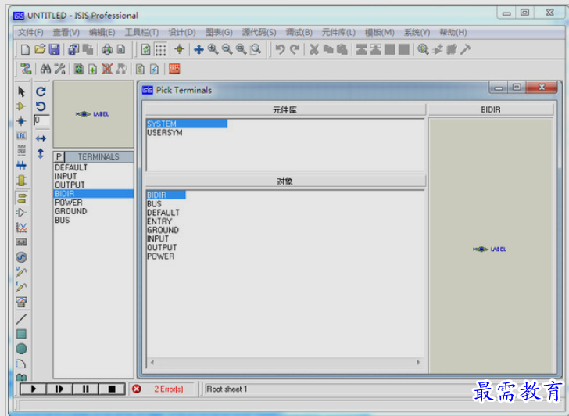Toggle the grid display icon
Screen dimensions: 569x416
point(160,49)
